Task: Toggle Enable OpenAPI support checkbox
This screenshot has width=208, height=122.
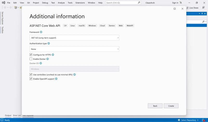Action: pos(31,79)
